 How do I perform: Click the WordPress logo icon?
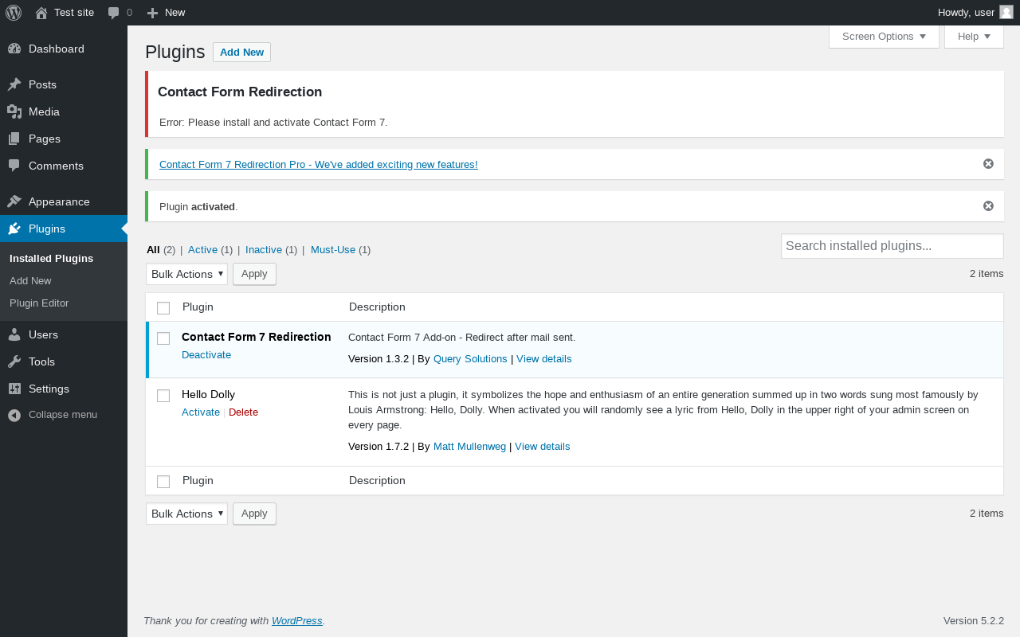click(x=14, y=13)
